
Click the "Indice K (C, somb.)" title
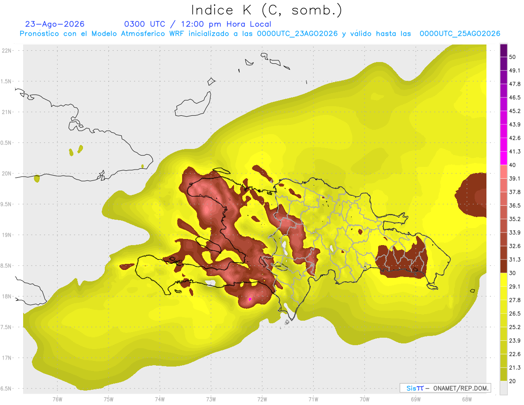tap(267, 10)
